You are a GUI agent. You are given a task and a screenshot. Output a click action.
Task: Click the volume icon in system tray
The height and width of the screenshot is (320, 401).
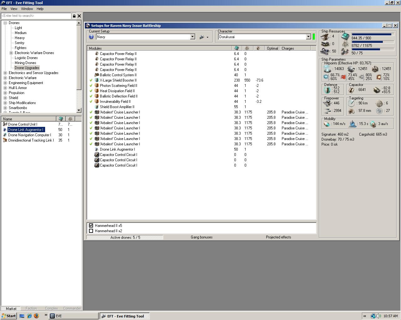(379, 316)
